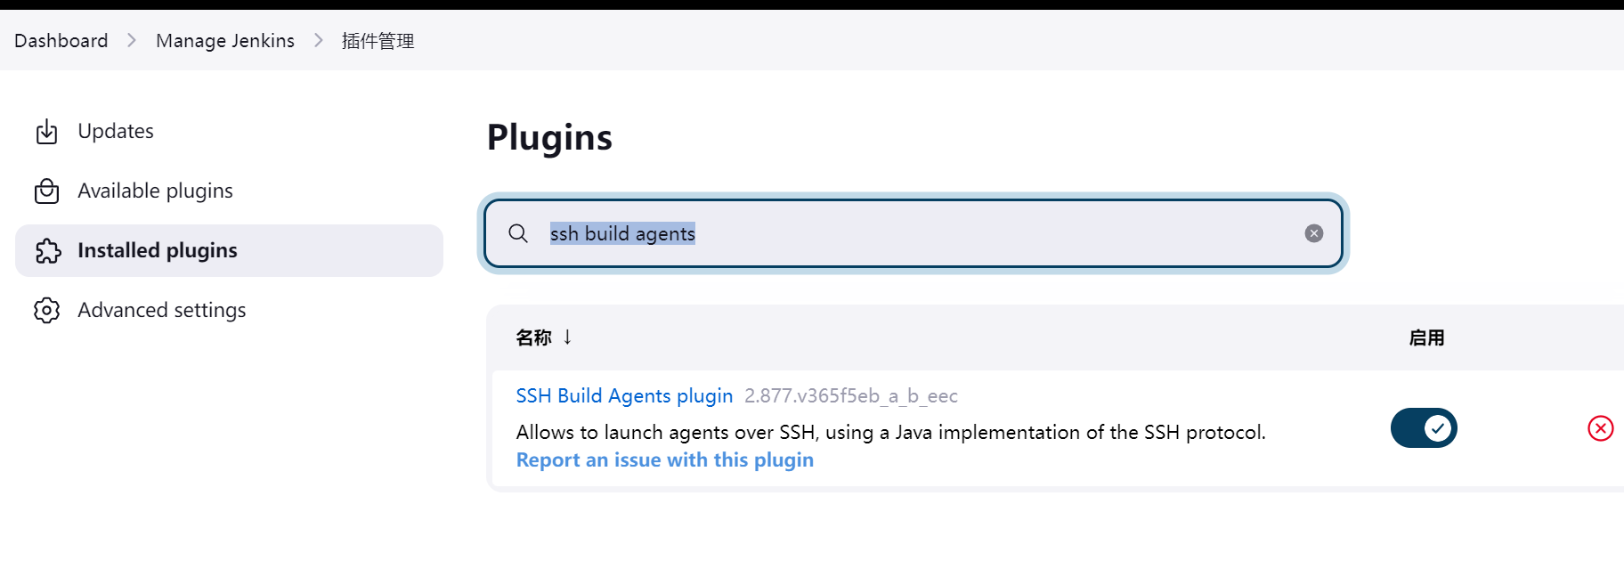Disable the SSH Build Agents plugin toggle
Image resolution: width=1624 pixels, height=569 pixels.
tap(1424, 428)
